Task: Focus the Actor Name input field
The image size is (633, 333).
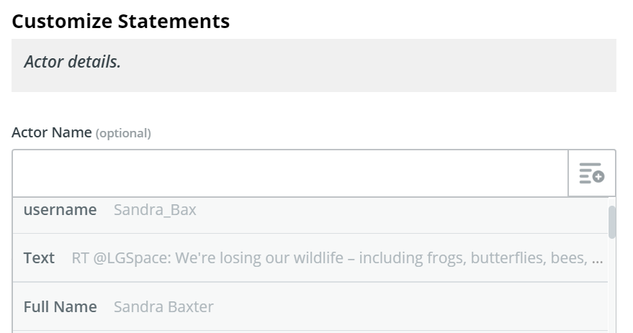Action: [x=290, y=173]
